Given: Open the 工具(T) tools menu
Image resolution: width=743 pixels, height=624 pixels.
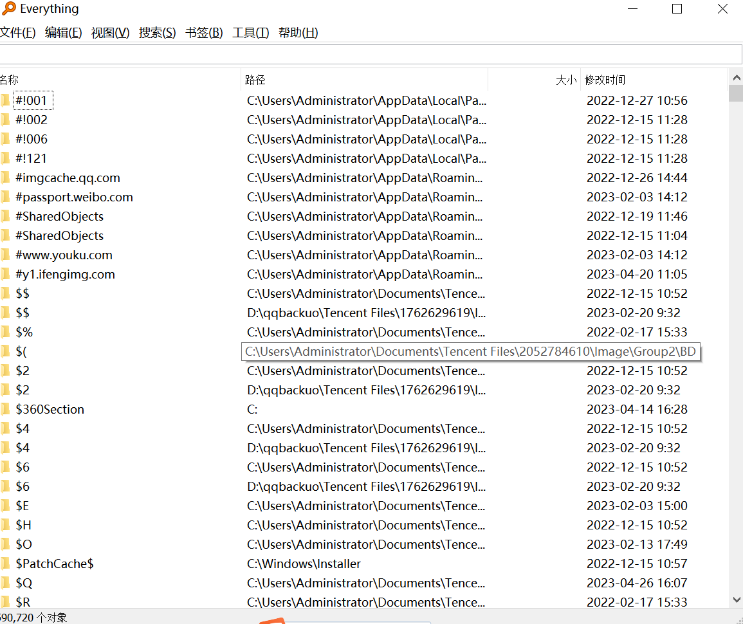Looking at the screenshot, I should pos(250,33).
